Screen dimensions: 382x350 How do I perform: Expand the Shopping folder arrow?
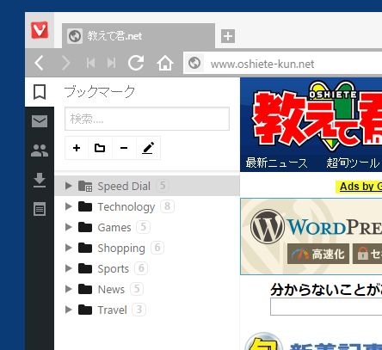(x=68, y=248)
